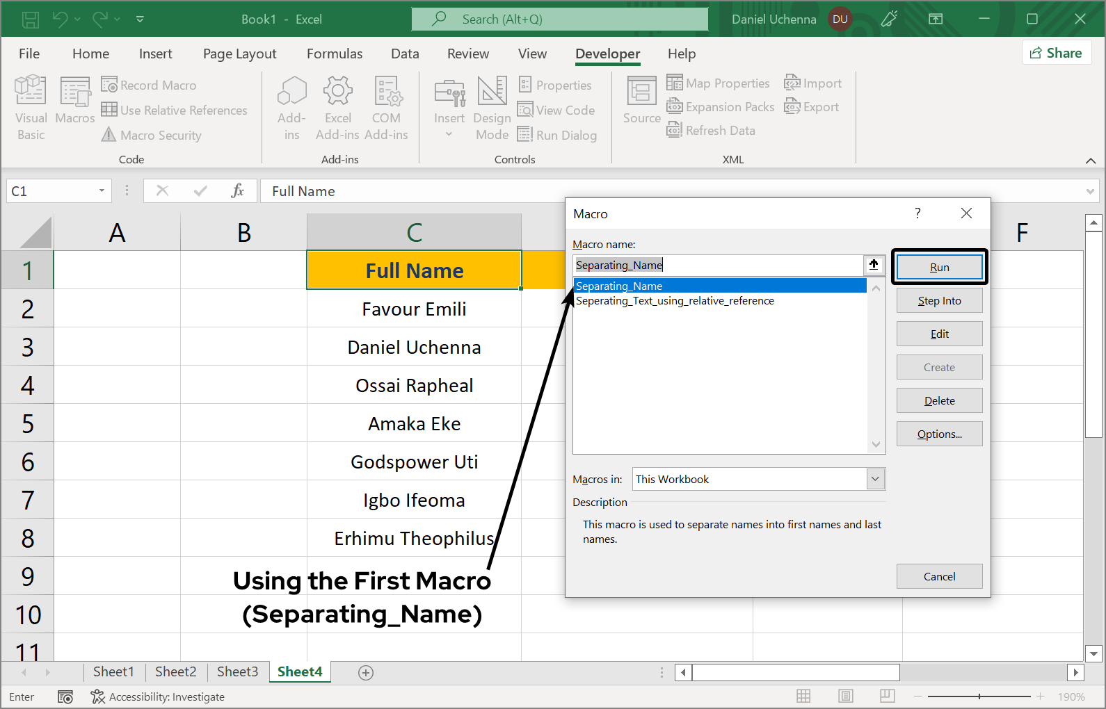Expand the Insert controls dropdown
The image size is (1106, 709).
click(449, 133)
